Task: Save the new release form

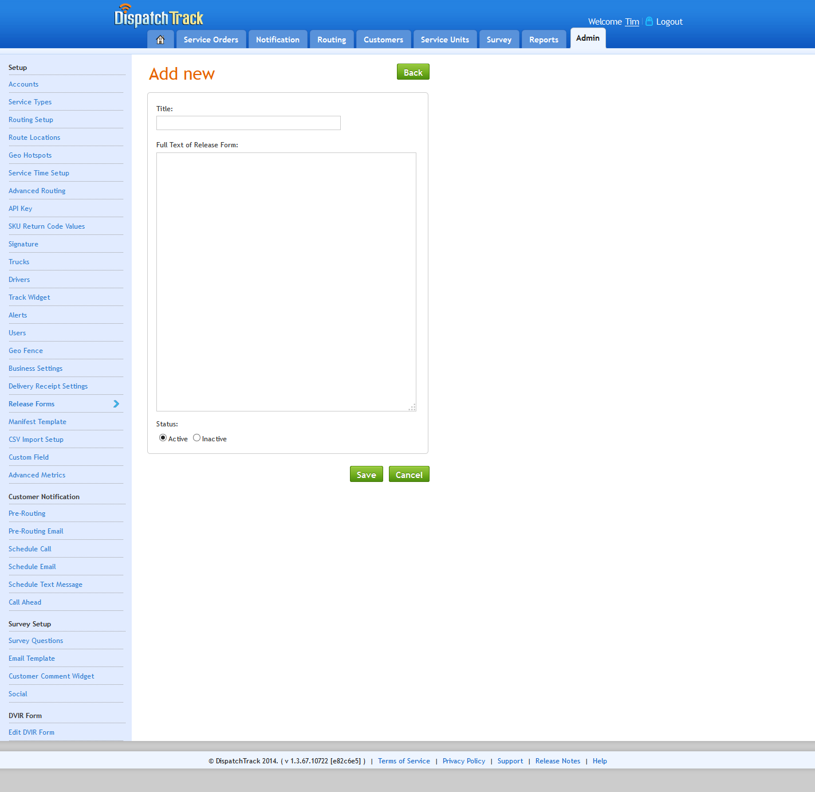Action: [x=366, y=474]
